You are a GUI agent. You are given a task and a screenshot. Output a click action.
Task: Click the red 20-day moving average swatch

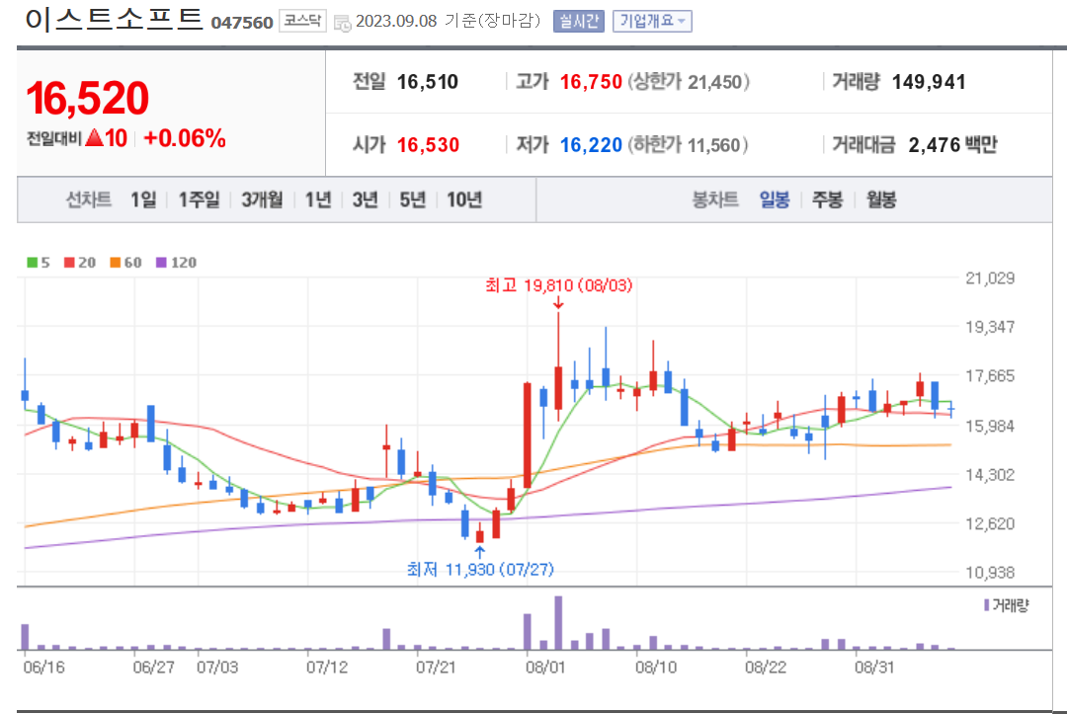pos(69,263)
